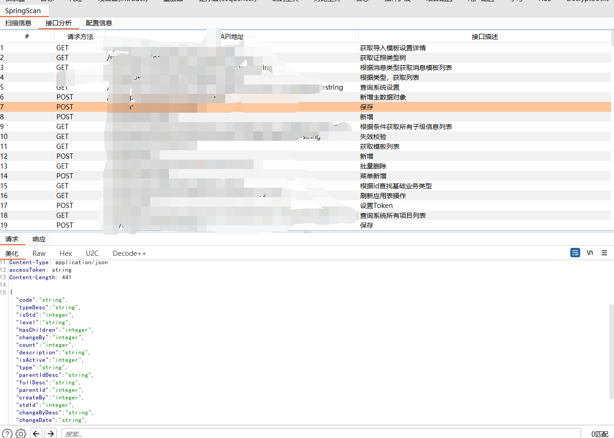Open the help question mark icon
614x438 pixels.
(x=8, y=433)
